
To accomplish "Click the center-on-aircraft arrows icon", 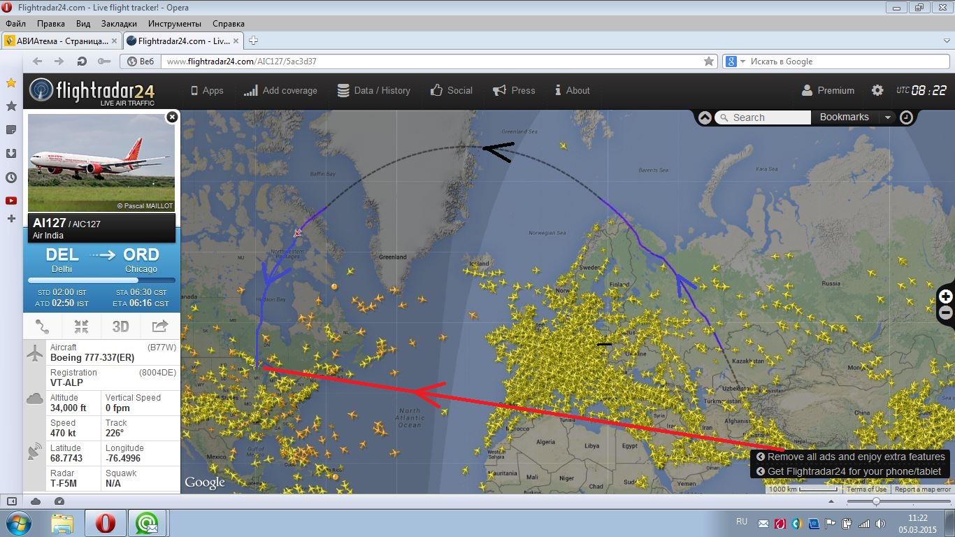I will pyautogui.click(x=81, y=327).
